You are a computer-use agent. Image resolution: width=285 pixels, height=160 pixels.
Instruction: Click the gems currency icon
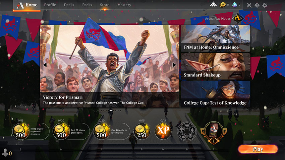(235, 5)
